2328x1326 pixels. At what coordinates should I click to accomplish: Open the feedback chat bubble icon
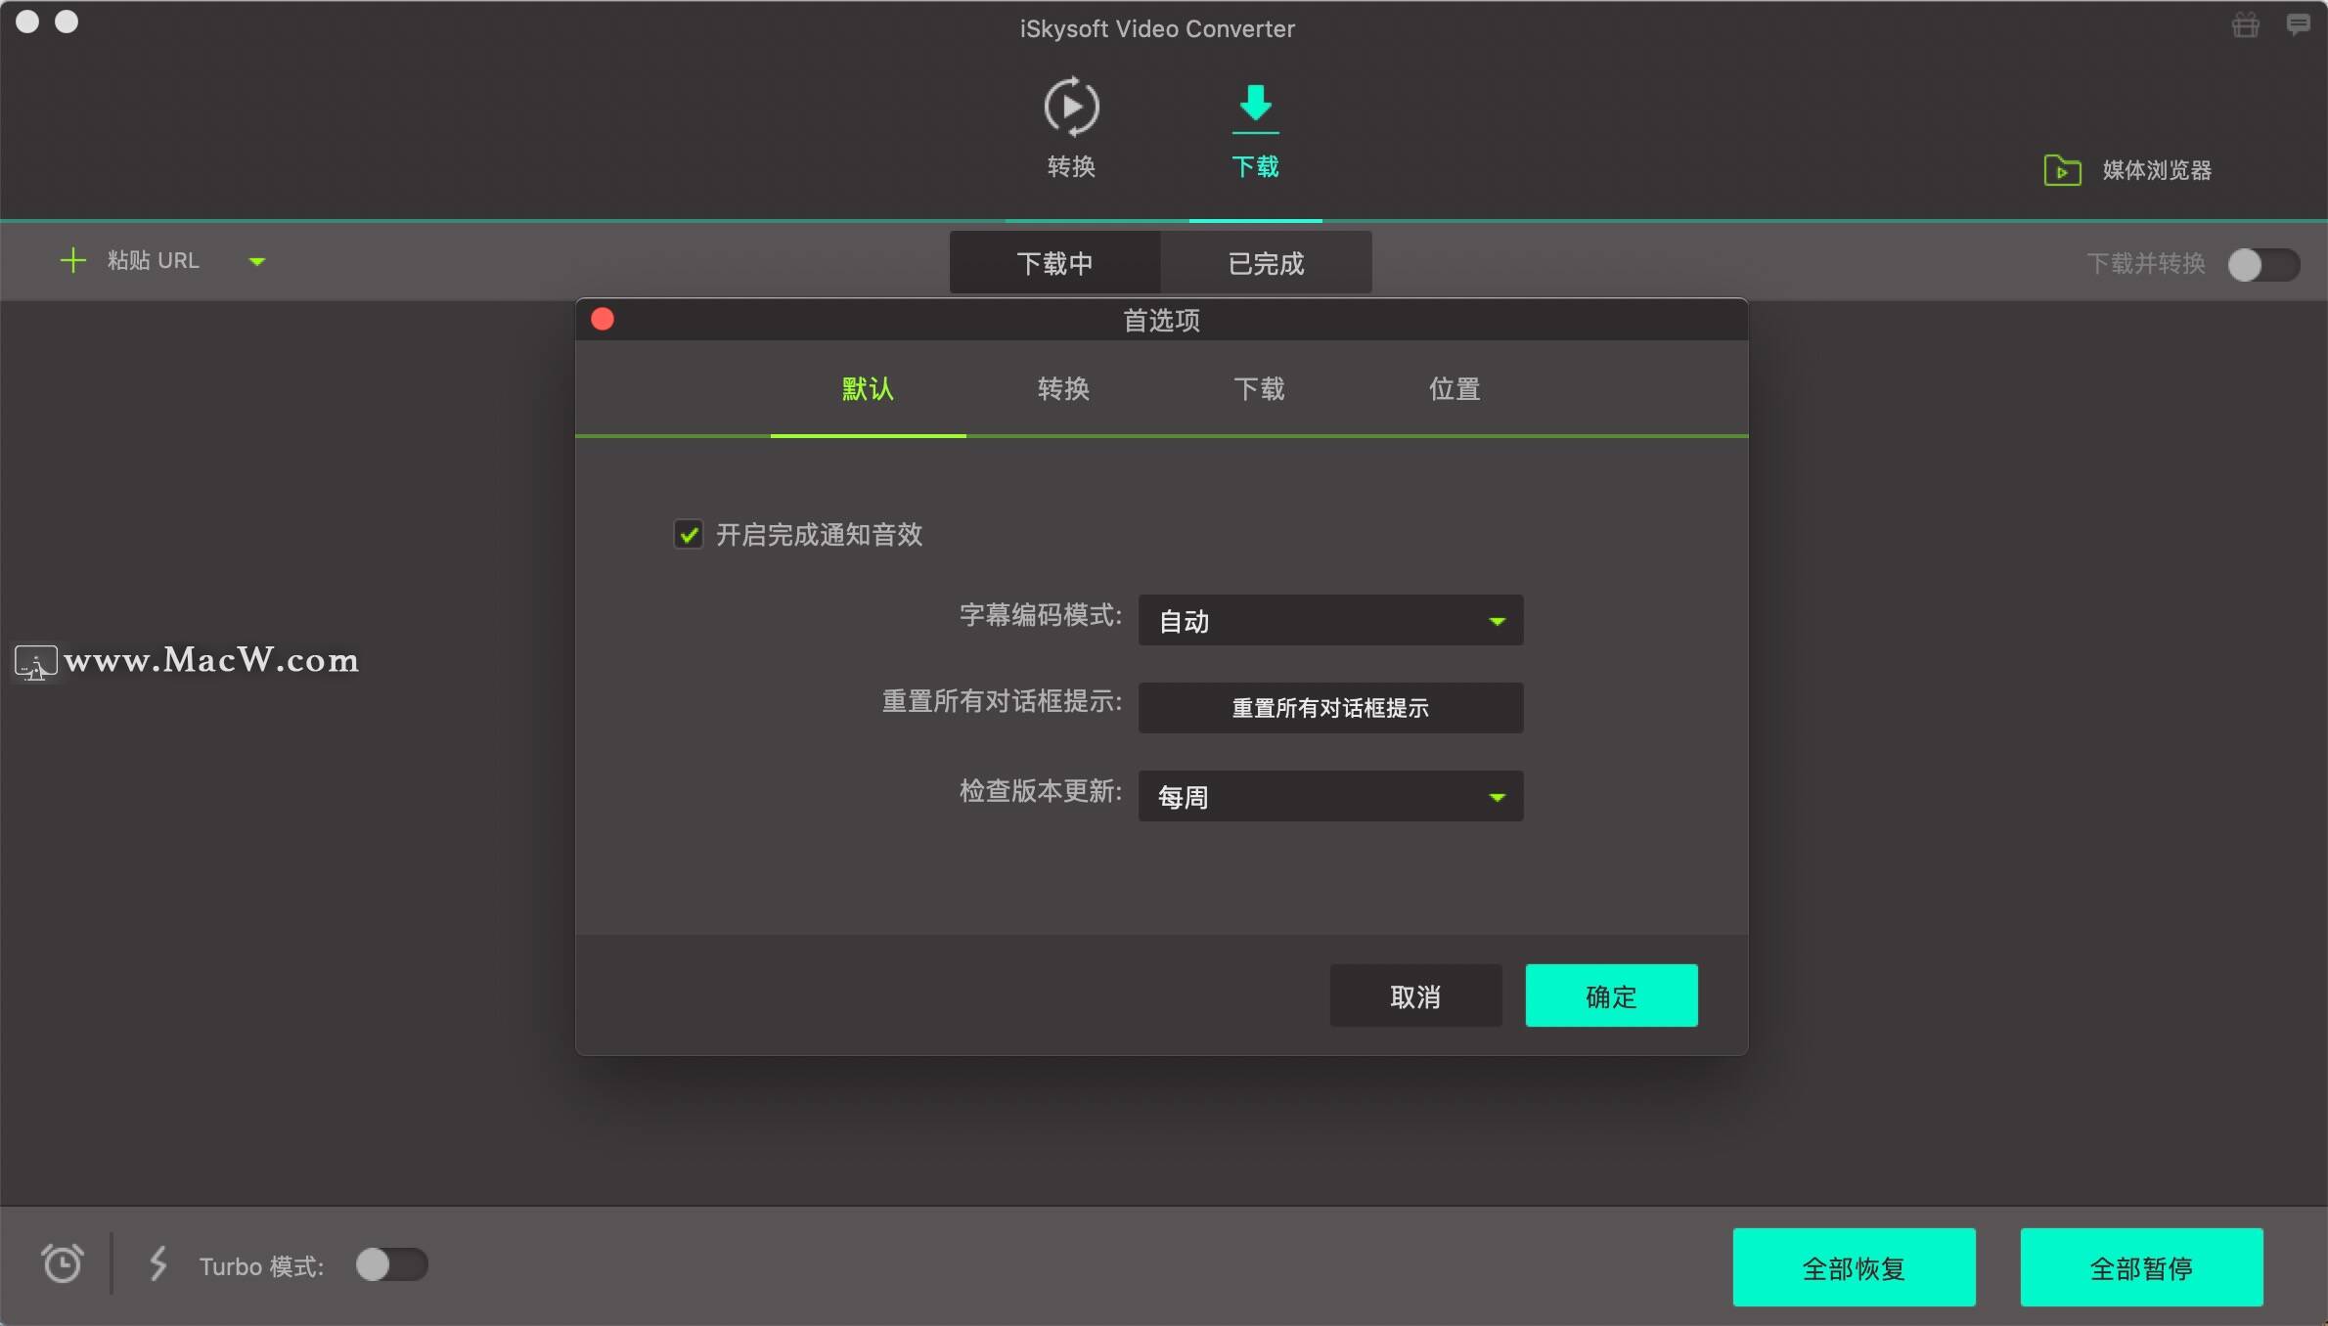tap(2298, 24)
